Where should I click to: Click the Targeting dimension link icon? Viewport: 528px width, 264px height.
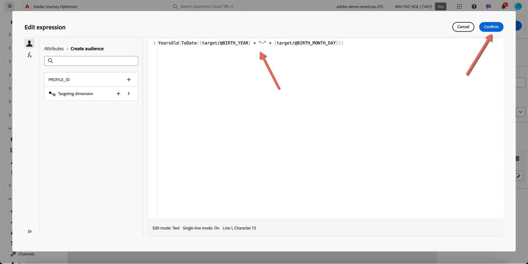[52, 94]
